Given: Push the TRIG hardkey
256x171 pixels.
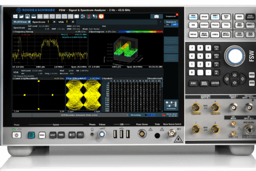Looking at the screenshot, I should coord(226,25).
